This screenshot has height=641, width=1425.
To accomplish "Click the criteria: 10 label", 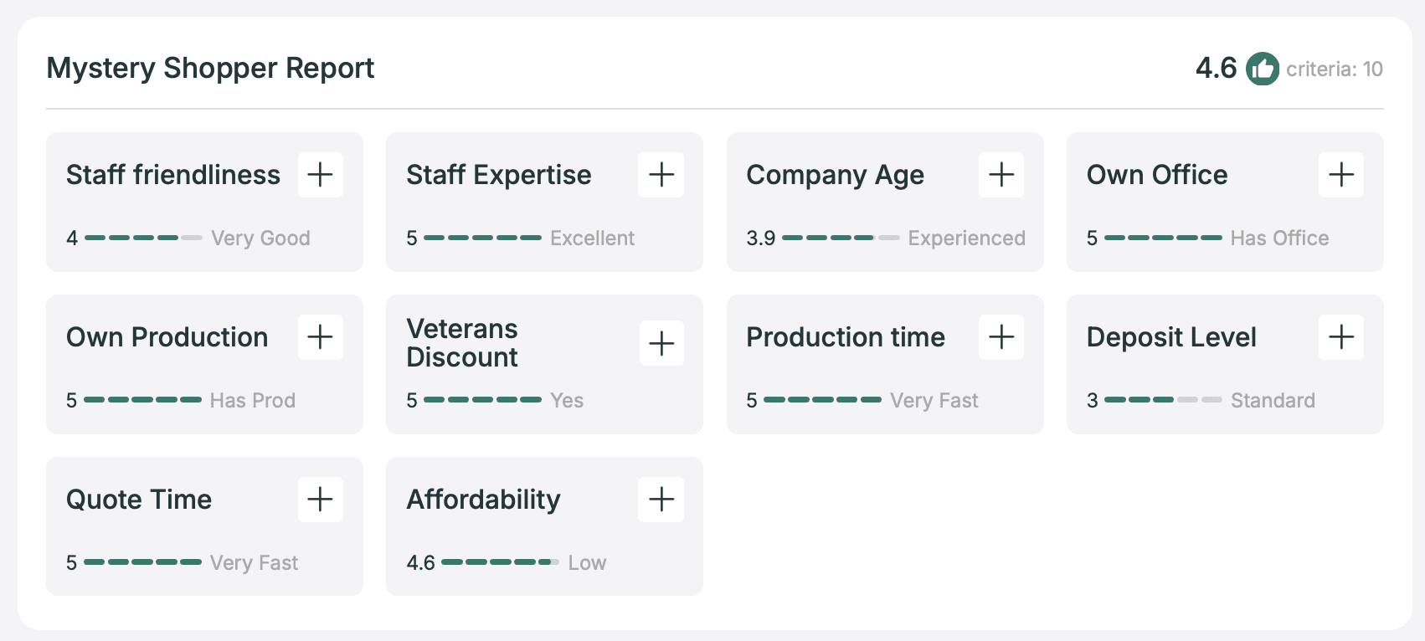I will click(1334, 69).
